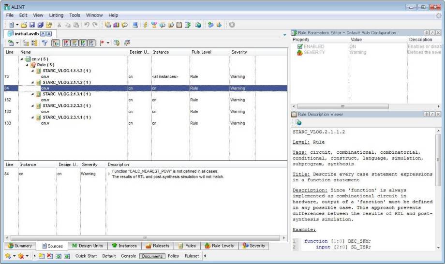Collapse the Rule ( 5 ) node
The height and width of the screenshot is (264, 445).
tap(27, 65)
